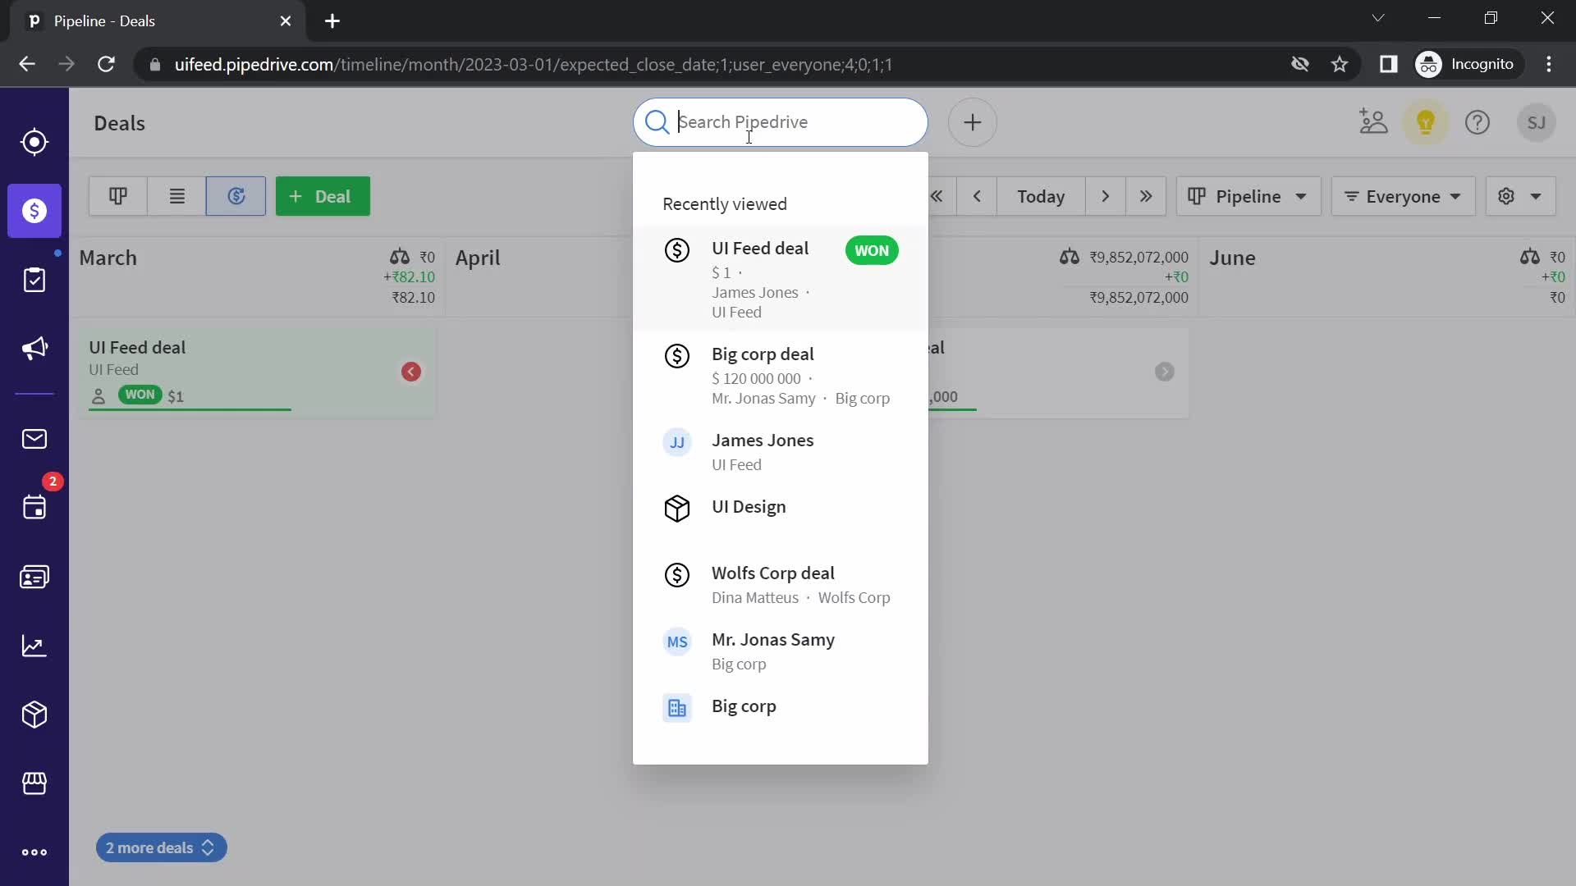
Task: Click person icon on UI Feed deal card
Action: tap(98, 396)
